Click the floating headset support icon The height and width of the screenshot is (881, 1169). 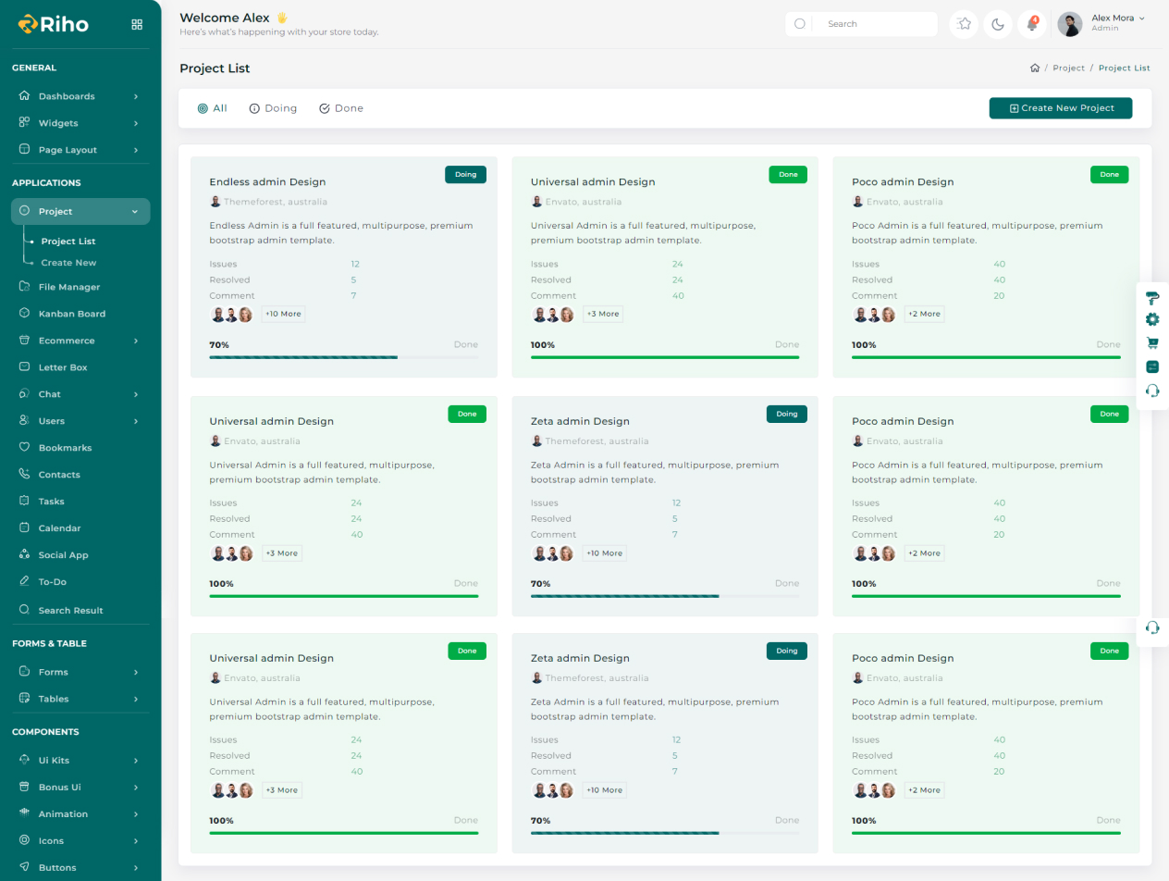coord(1152,627)
